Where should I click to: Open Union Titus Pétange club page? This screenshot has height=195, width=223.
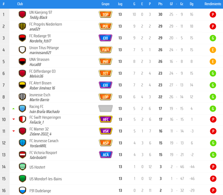[x=44, y=48]
